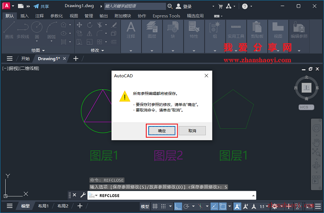324x213 pixels.
Task: Click the 取消 button in the AutoCAD dialog
Action: tap(192, 131)
